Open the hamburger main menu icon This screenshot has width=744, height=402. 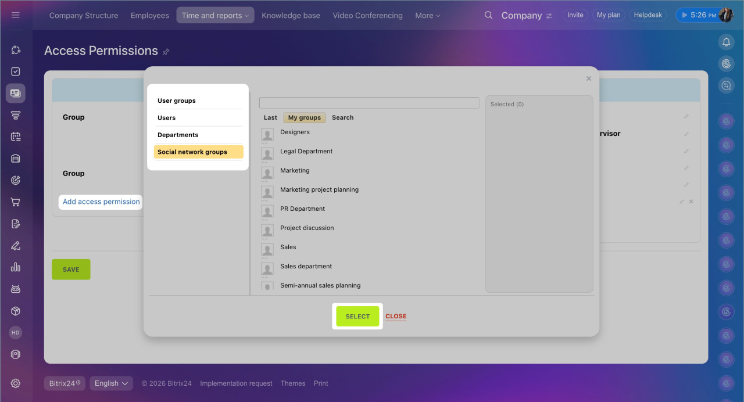16,15
